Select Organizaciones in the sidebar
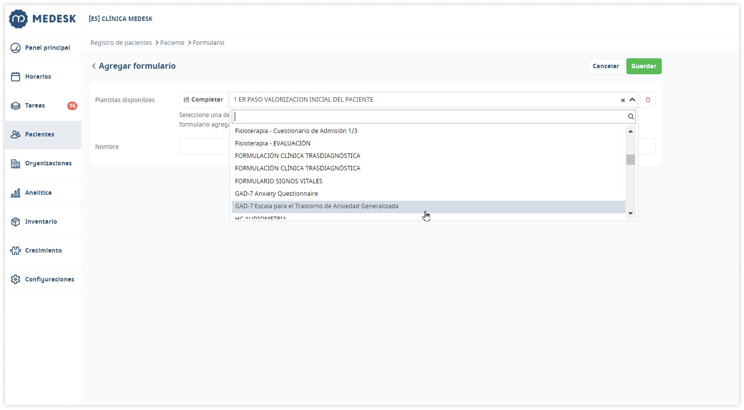Image resolution: width=744 pixels, height=410 pixels. coord(43,163)
